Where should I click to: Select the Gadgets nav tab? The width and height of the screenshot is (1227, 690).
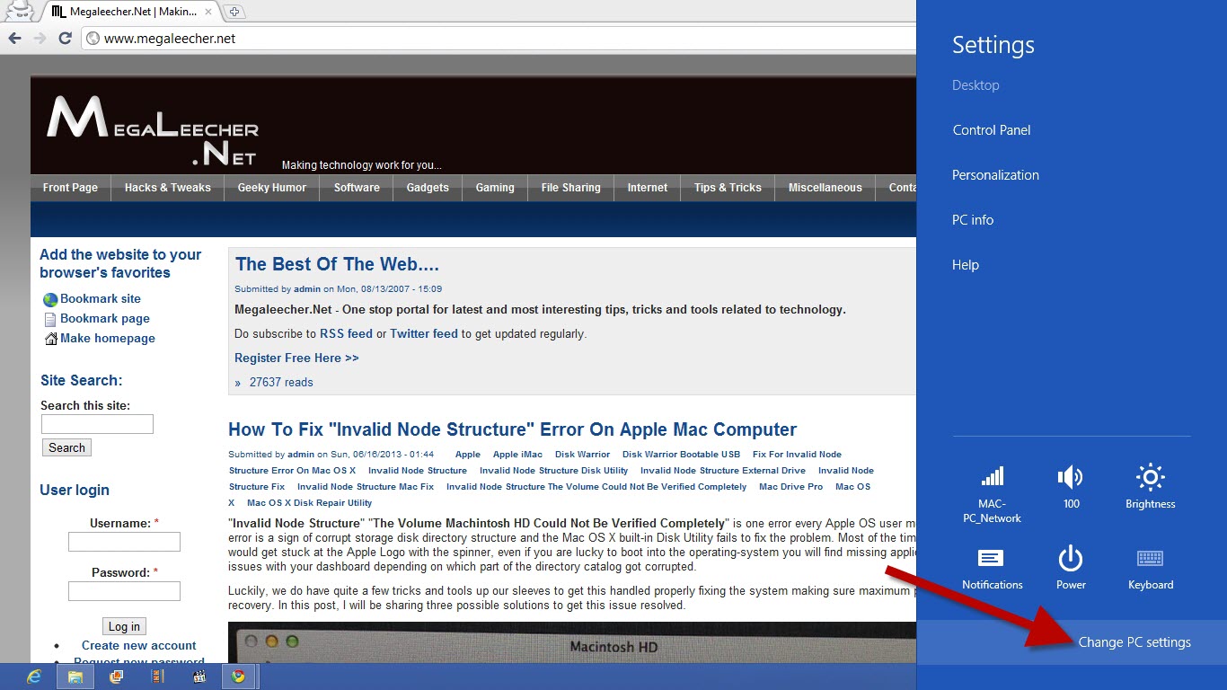428,188
